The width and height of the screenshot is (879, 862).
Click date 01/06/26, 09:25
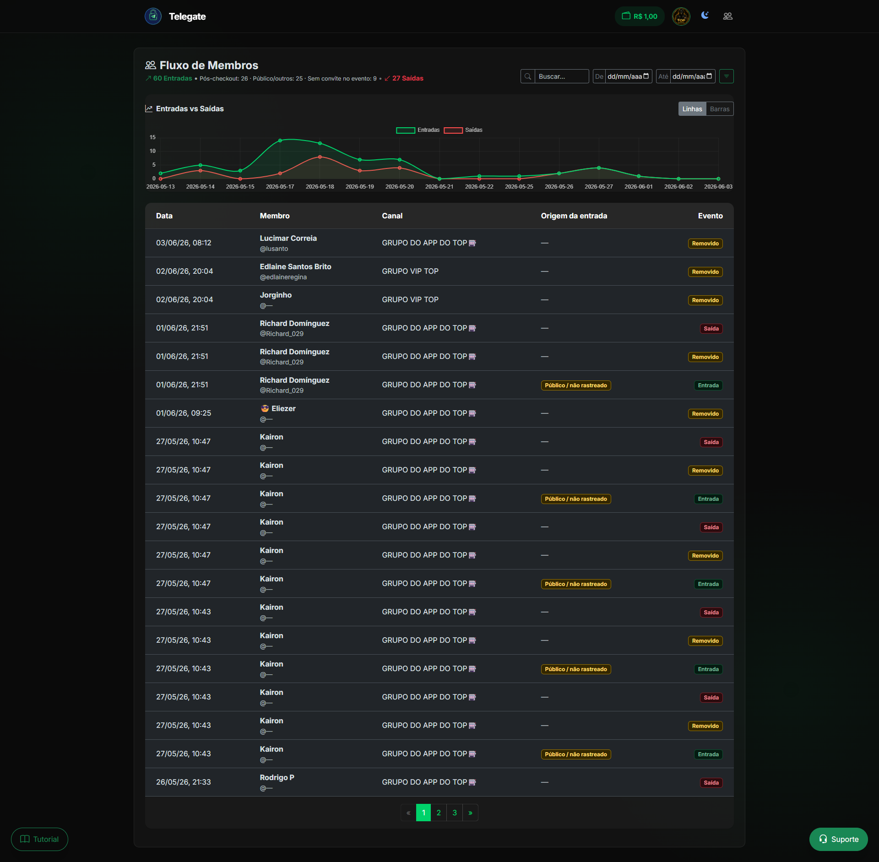pos(184,413)
